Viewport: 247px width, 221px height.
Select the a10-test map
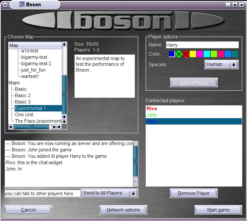tap(30, 51)
